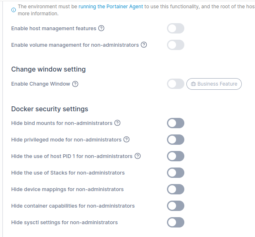
Task: Click info icon beside Portainer Agent notice
Action: point(14,10)
